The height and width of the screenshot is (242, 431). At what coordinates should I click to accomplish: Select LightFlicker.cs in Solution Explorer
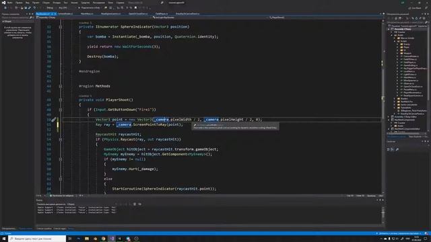click(410, 75)
